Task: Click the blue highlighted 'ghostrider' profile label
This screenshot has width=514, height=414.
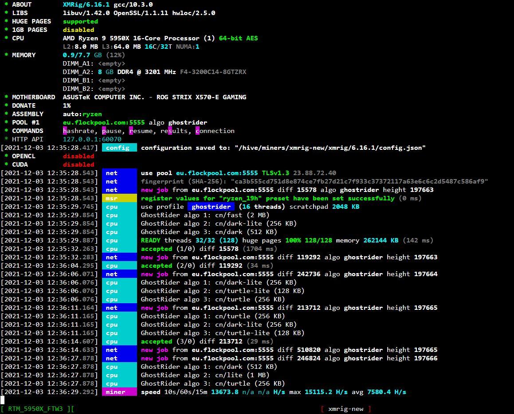Action: click(211, 207)
